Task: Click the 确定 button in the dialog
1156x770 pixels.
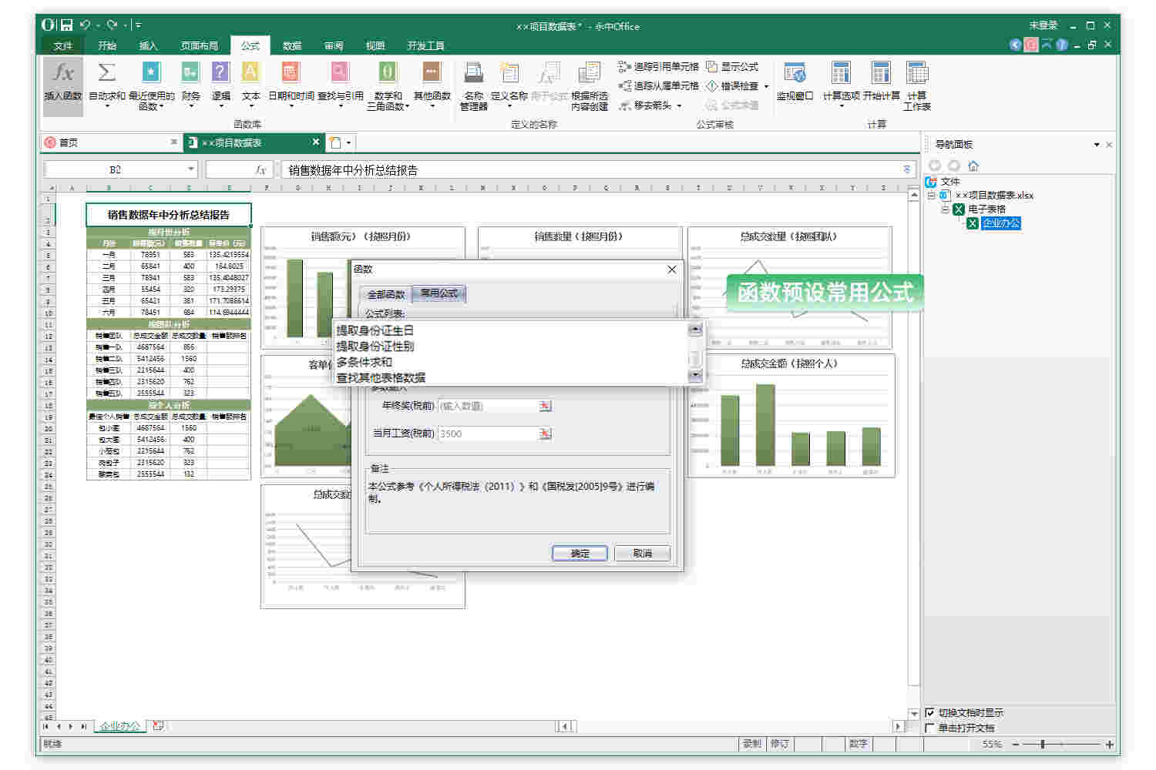Action: click(580, 553)
